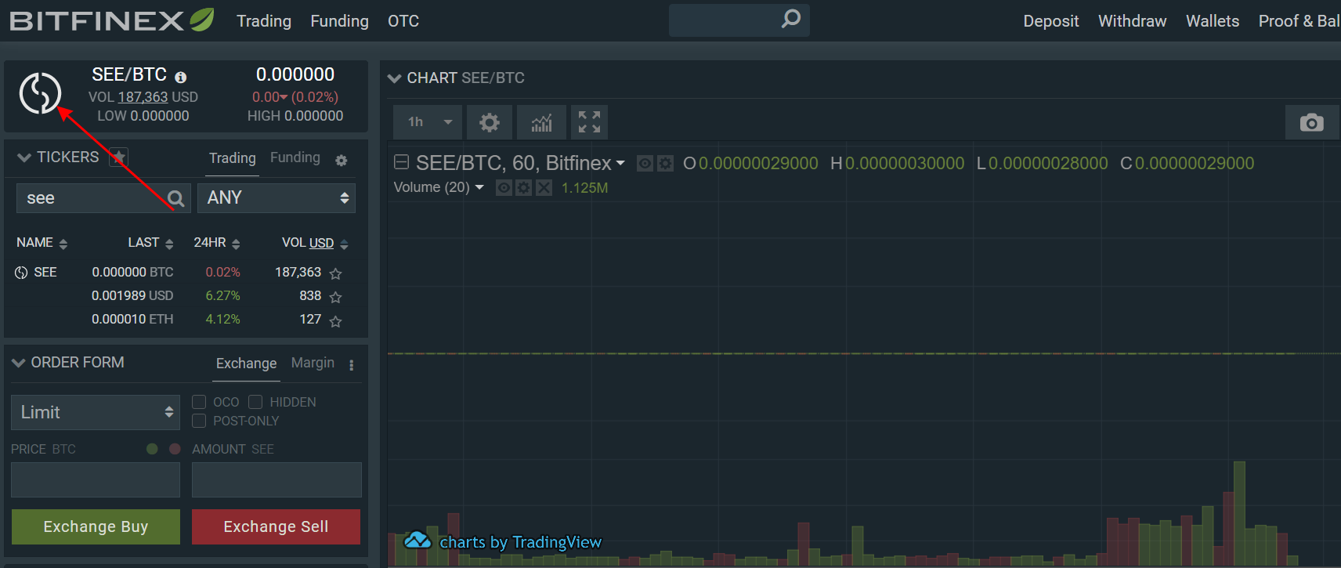Open order form options menu dots
This screenshot has width=1341, height=568.
pyautogui.click(x=351, y=365)
